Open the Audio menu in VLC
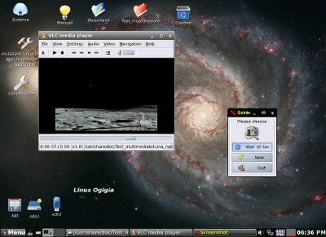 click(93, 44)
